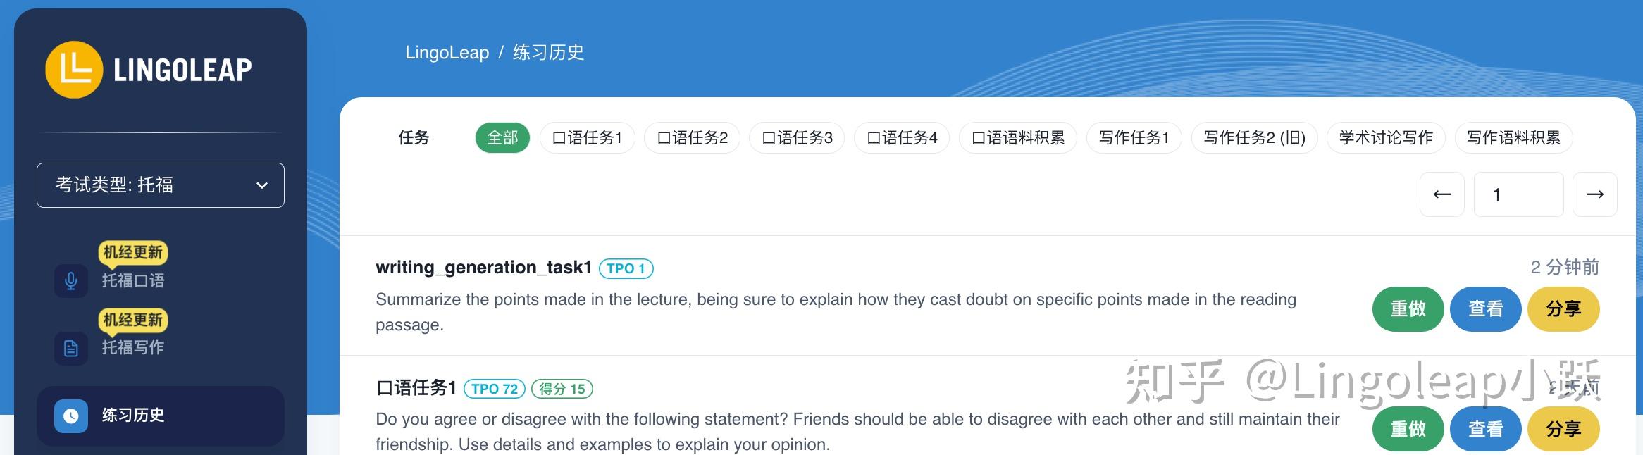Select the microphone icon beside 托福口语
Screen dimensions: 1643x455
pos(70,280)
